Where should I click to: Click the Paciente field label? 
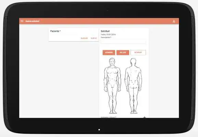[55, 31]
